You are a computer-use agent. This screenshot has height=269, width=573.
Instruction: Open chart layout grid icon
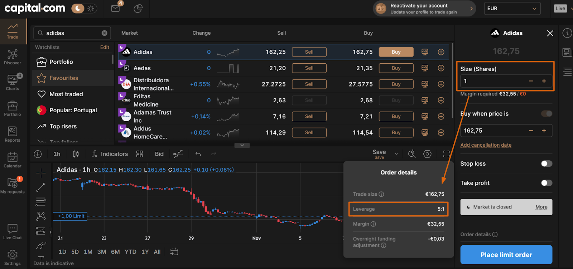(x=140, y=154)
